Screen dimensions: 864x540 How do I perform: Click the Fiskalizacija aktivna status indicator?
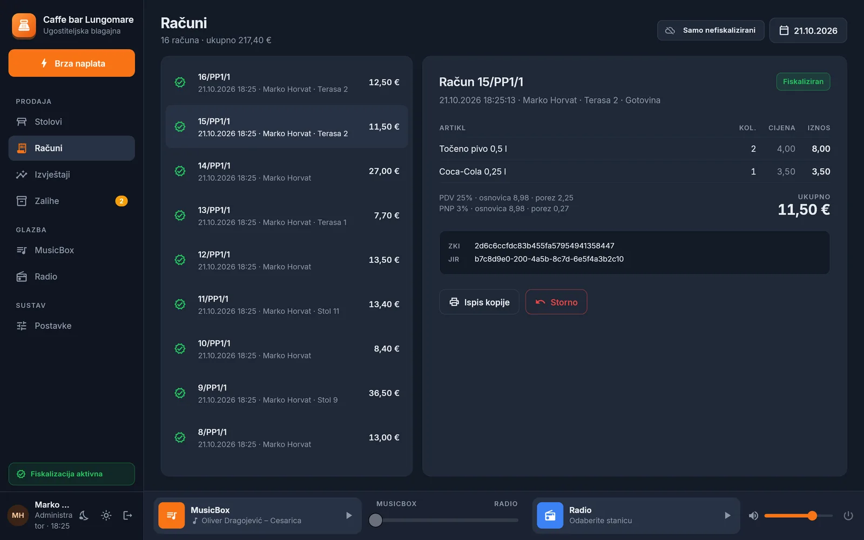pyautogui.click(x=71, y=474)
